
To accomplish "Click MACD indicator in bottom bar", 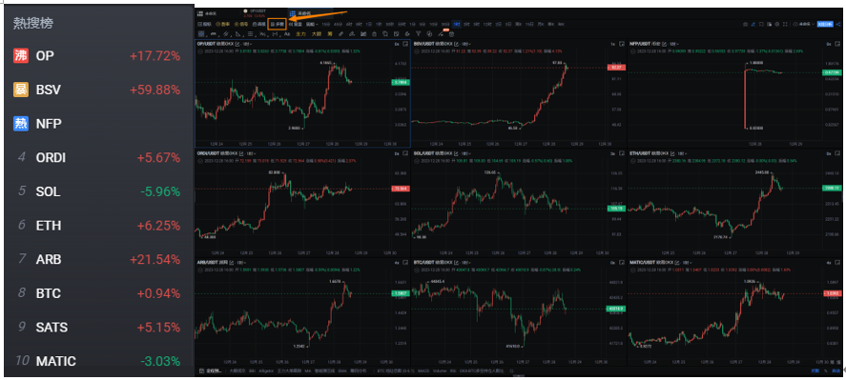I will tap(423, 370).
